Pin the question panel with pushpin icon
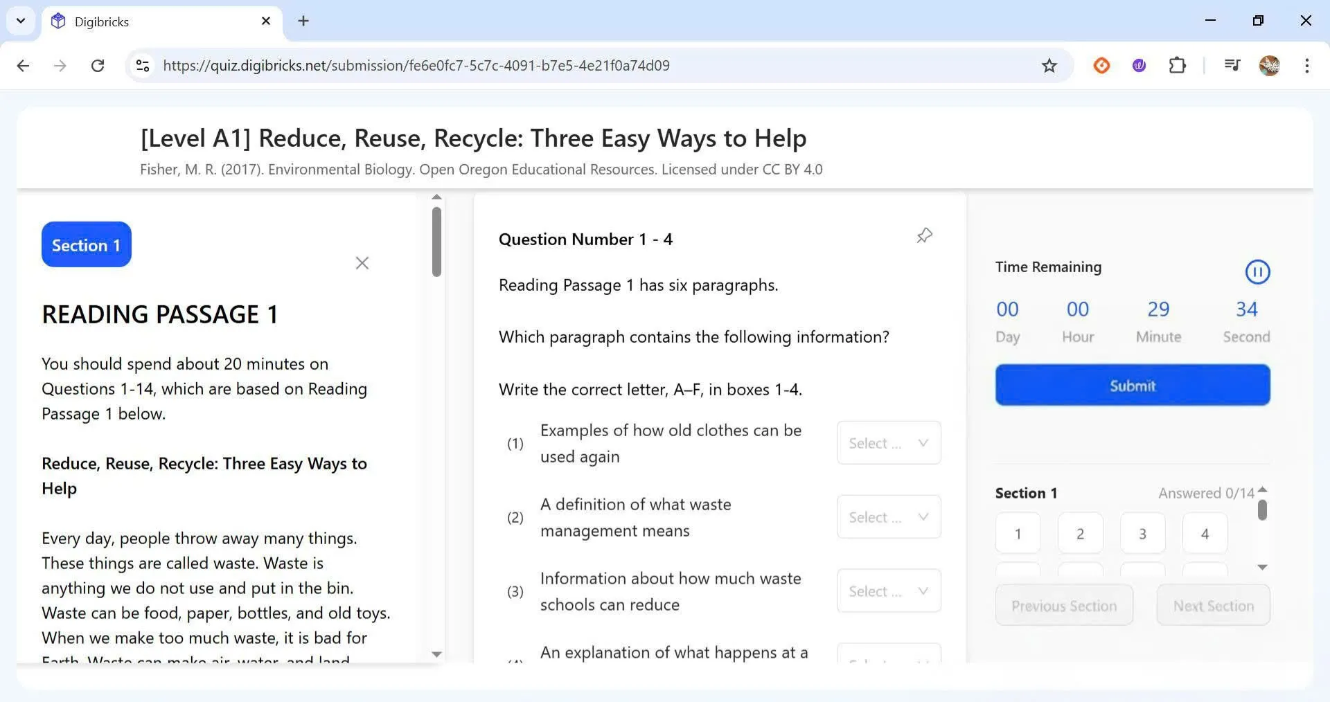 (x=924, y=236)
